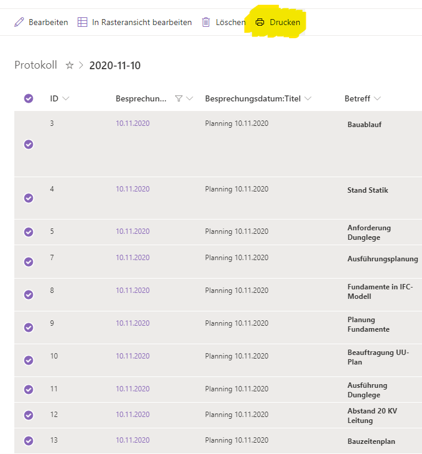Click the Stand Statik subject cell
This screenshot has height=454, width=422.
click(368, 190)
